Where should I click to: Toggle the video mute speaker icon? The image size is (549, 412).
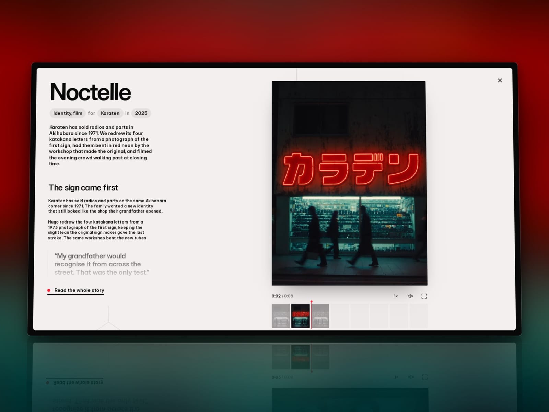point(410,296)
